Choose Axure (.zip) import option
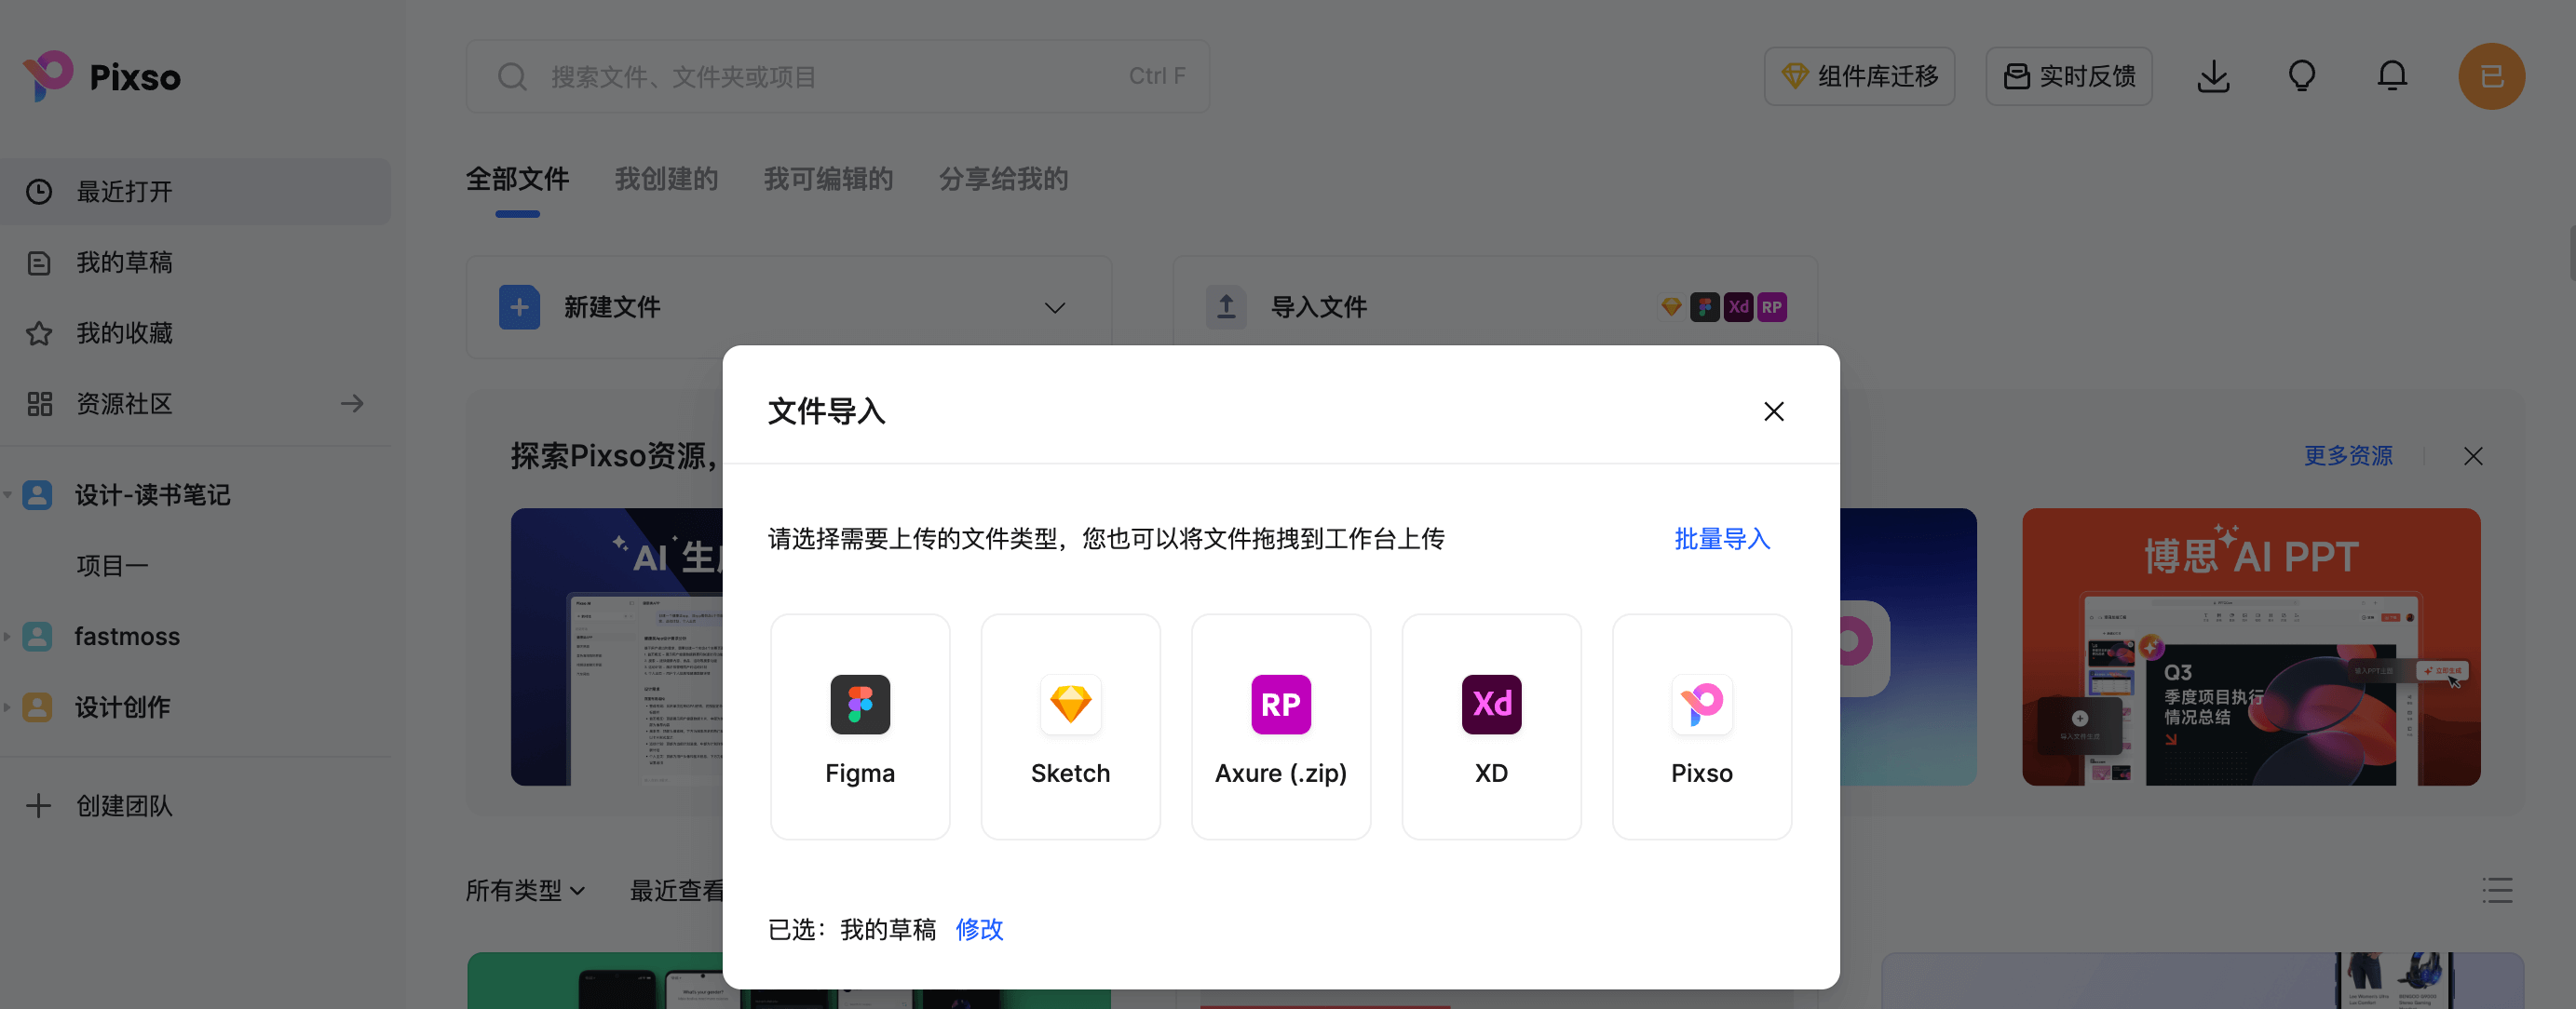 pyautogui.click(x=1281, y=726)
